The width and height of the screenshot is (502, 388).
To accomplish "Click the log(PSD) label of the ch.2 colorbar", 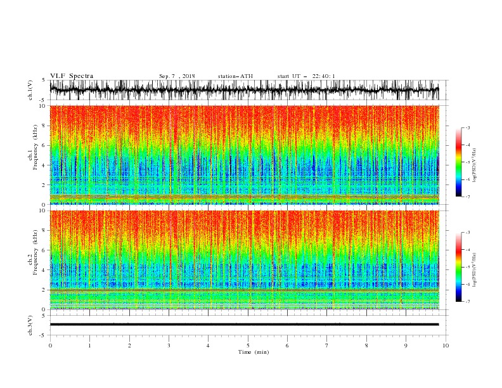I will pyautogui.click(x=475, y=270).
